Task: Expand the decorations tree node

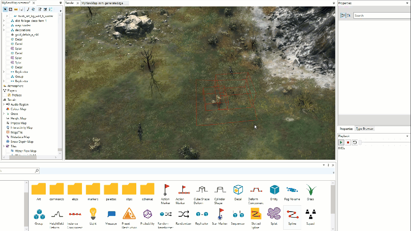Action: (x=4, y=30)
